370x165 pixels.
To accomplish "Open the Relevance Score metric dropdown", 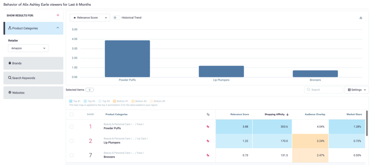I will [90, 18].
